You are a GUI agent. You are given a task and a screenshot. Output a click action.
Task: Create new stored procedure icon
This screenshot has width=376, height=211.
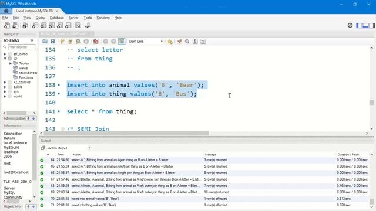tap(60, 26)
